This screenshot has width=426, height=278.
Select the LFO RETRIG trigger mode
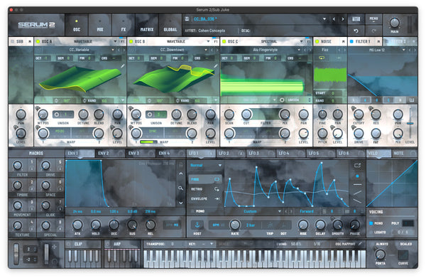pos(205,189)
